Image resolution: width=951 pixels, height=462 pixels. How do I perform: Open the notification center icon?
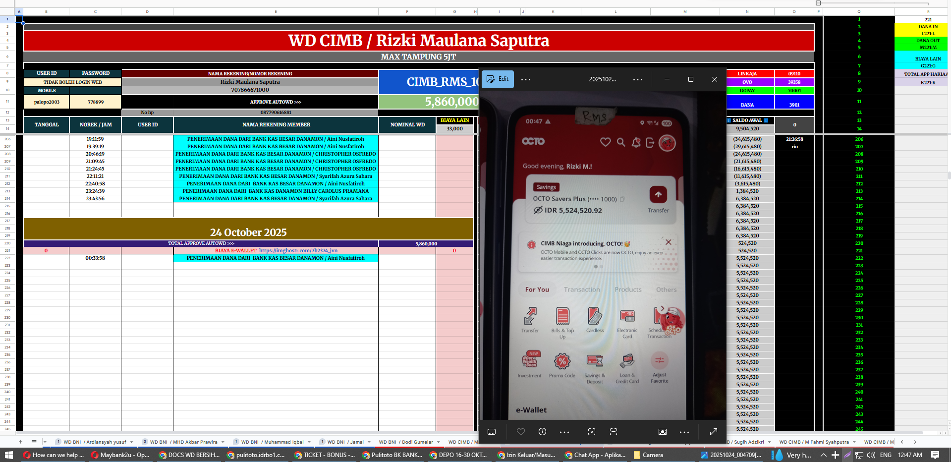coord(935,455)
